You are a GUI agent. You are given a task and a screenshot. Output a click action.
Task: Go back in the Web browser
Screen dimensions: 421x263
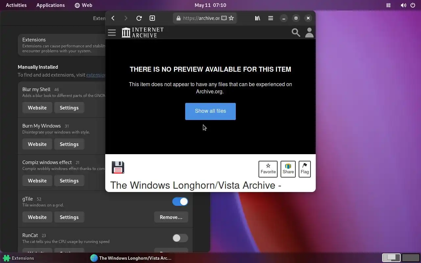coord(113,18)
